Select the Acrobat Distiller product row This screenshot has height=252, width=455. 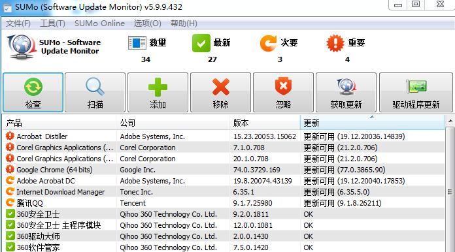[x=224, y=136]
